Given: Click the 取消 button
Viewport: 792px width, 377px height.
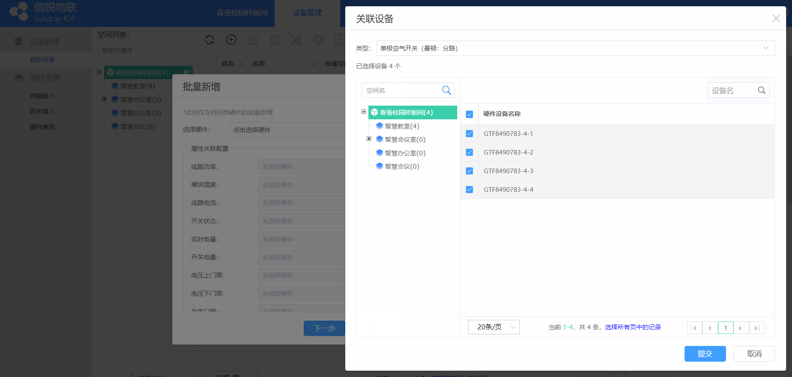Looking at the screenshot, I should [754, 354].
